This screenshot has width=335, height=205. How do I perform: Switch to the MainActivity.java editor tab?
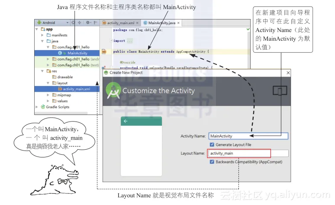(162, 23)
